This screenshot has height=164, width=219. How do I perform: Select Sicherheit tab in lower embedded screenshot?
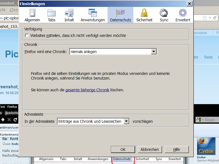pyautogui.click(x=142, y=159)
